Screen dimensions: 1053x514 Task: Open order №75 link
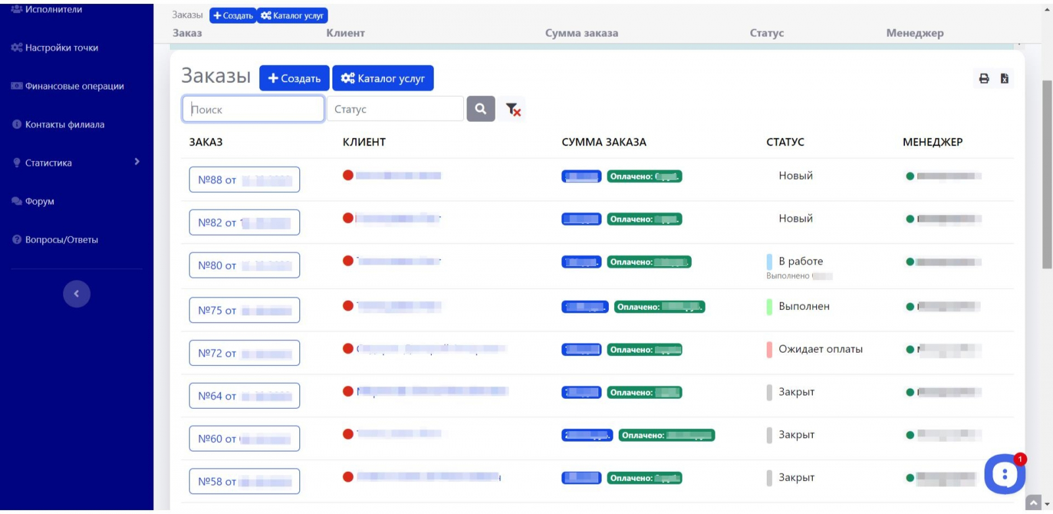(x=244, y=311)
